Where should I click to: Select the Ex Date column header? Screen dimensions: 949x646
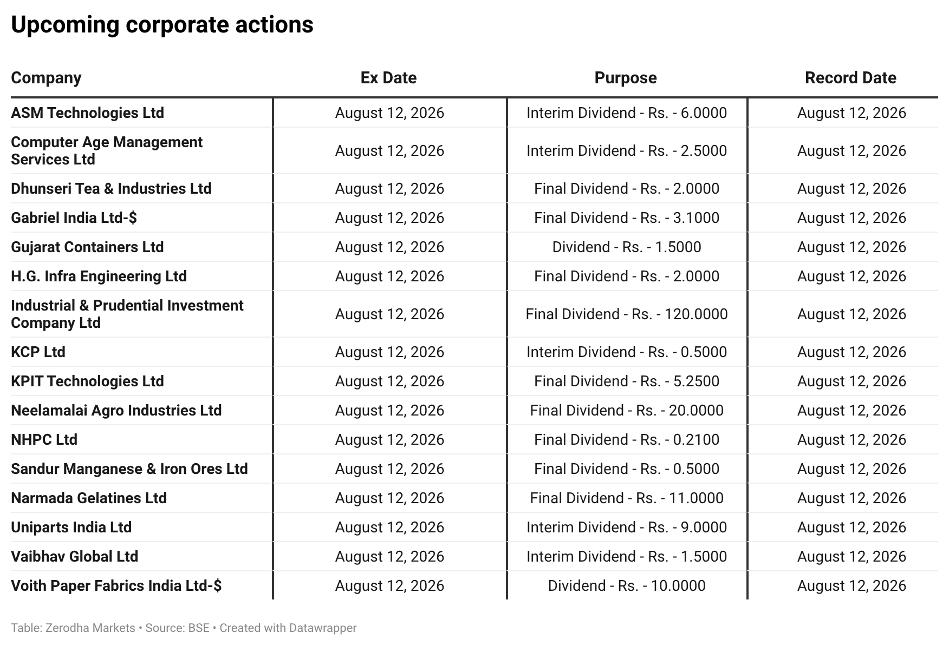389,78
